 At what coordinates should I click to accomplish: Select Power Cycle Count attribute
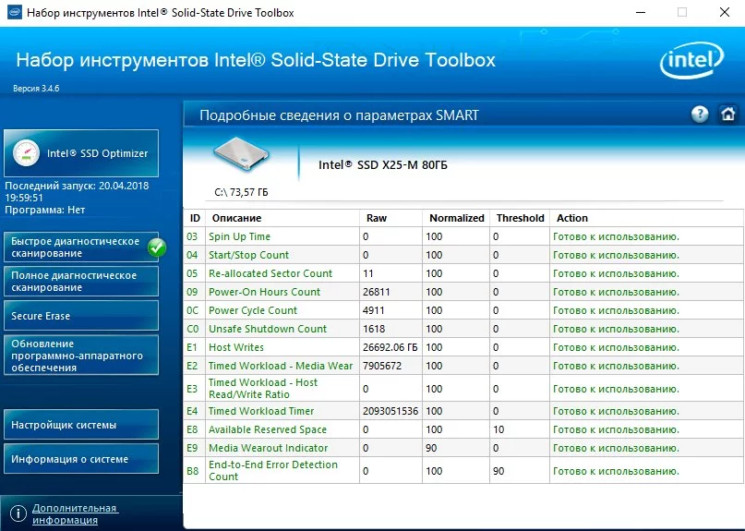click(x=253, y=310)
